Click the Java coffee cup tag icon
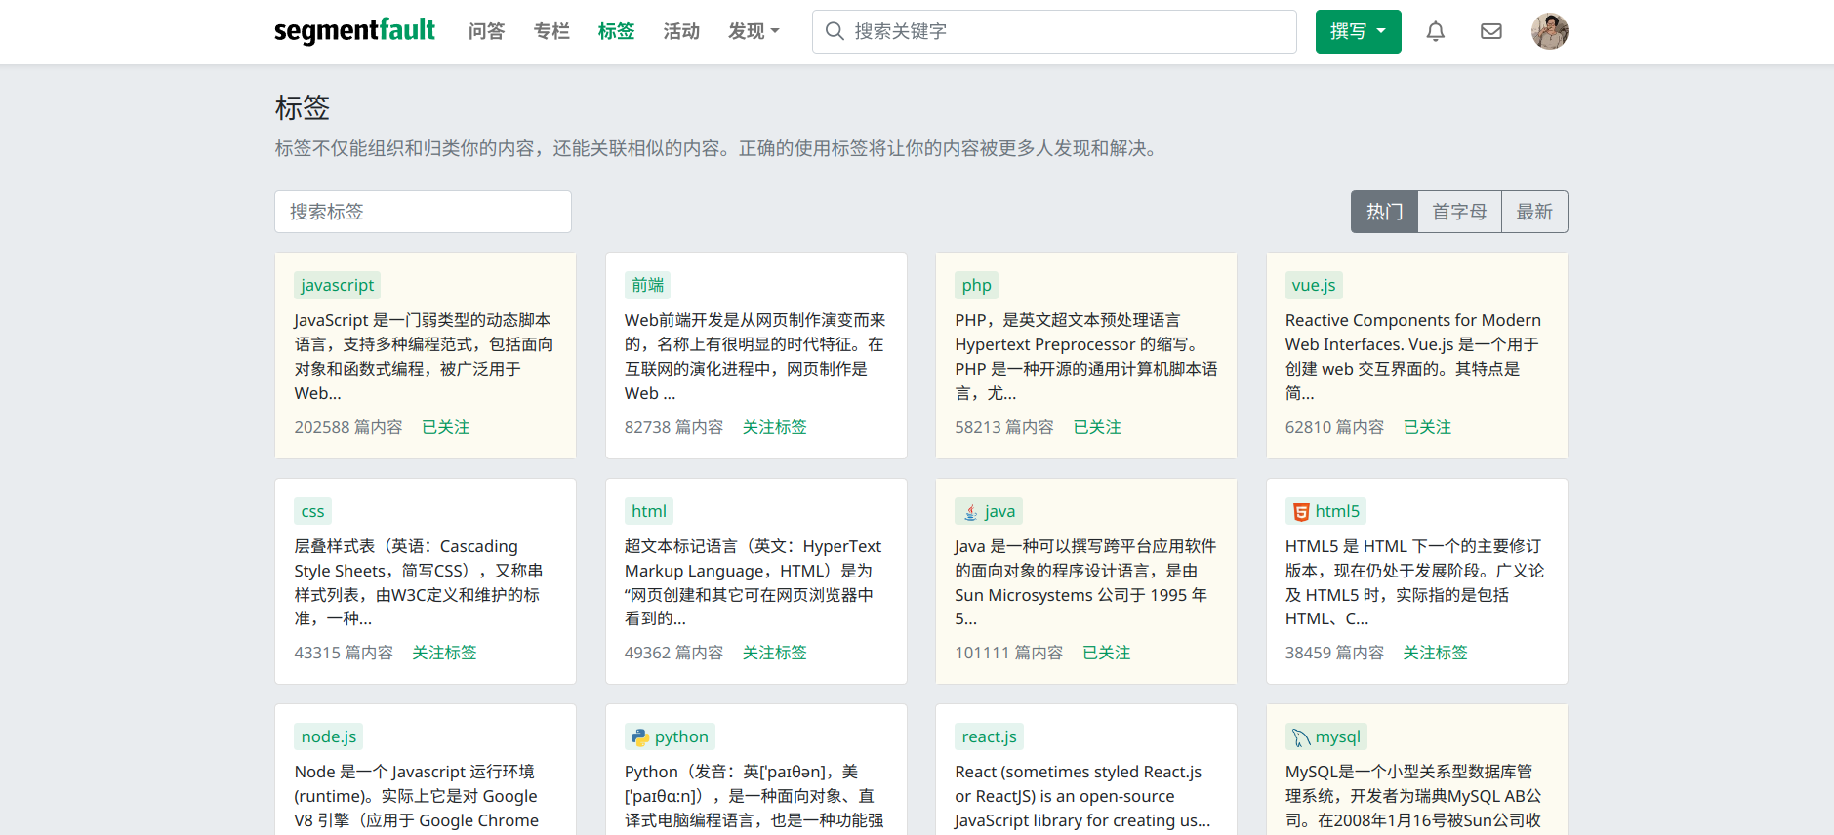1834x835 pixels. pos(971,511)
